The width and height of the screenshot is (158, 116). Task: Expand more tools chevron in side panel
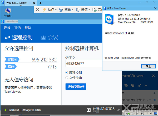click(x=146, y=86)
